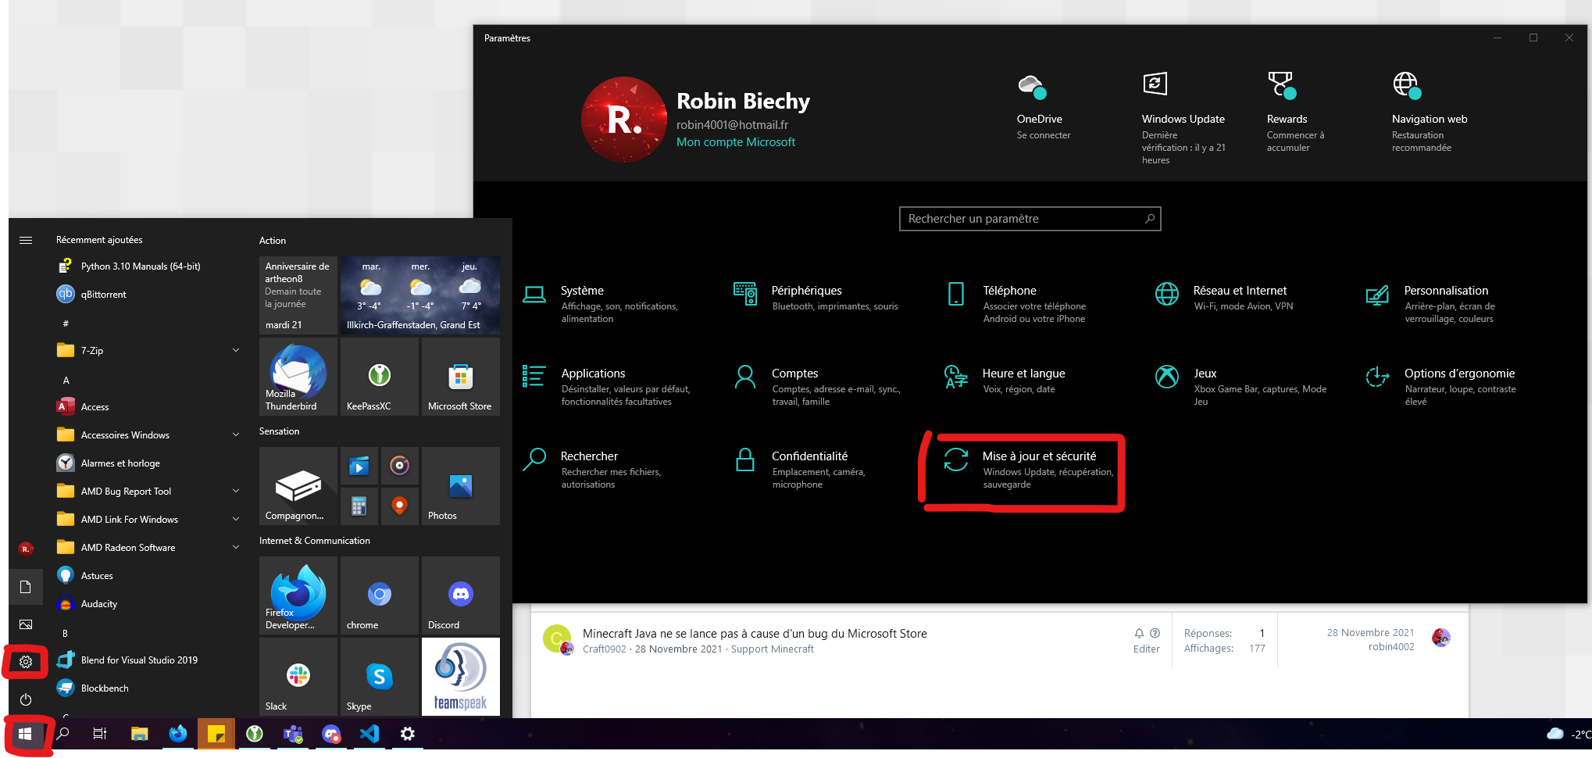This screenshot has width=1592, height=758.
Task: Open the TeamSpeak tile
Action: coord(461,677)
